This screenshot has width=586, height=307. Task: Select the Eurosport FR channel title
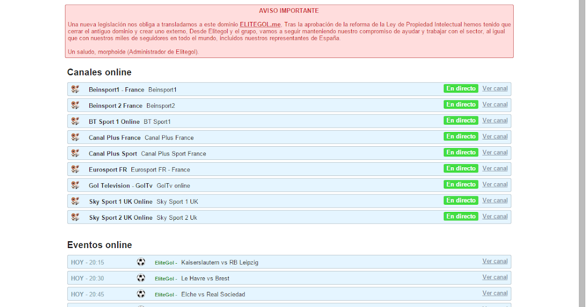coord(108,170)
